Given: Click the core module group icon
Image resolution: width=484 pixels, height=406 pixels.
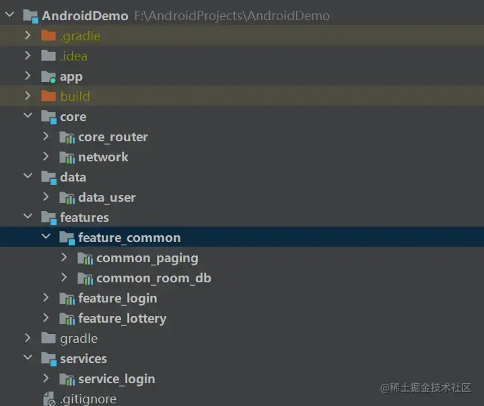Looking at the screenshot, I should (48, 117).
